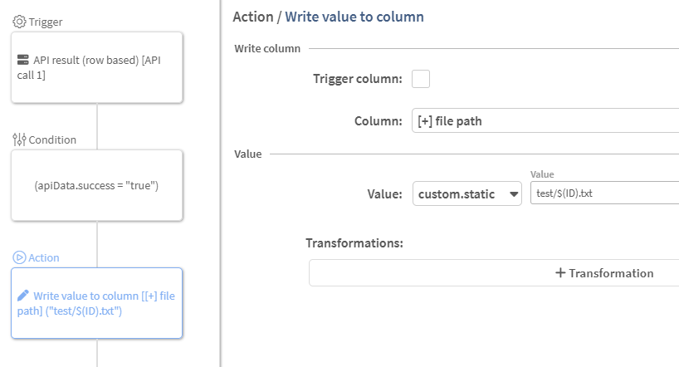
Task: Select the Write value to column action card
Action: pos(96,303)
